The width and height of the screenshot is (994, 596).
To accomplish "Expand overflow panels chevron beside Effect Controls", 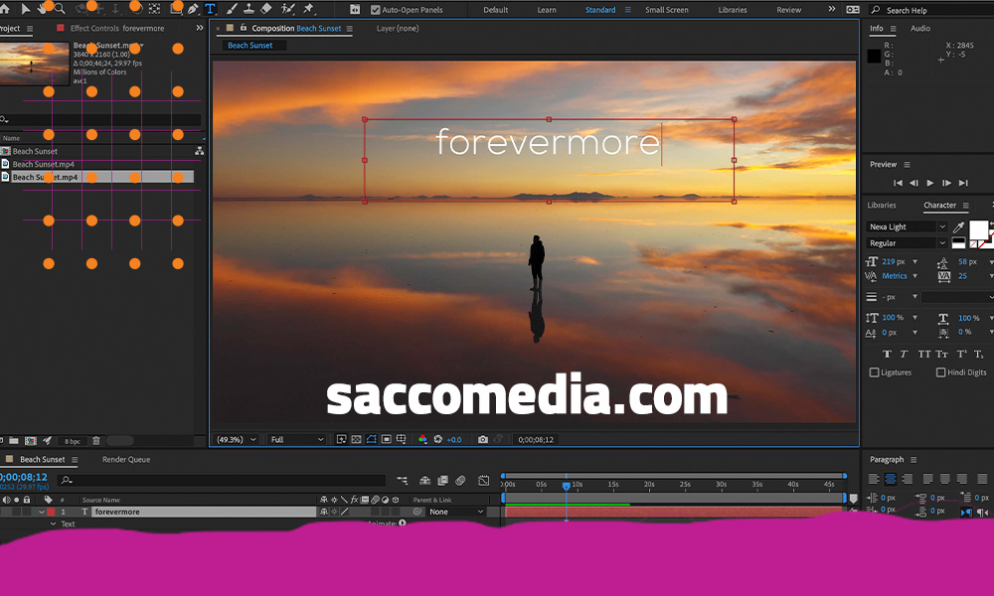I will 200,28.
